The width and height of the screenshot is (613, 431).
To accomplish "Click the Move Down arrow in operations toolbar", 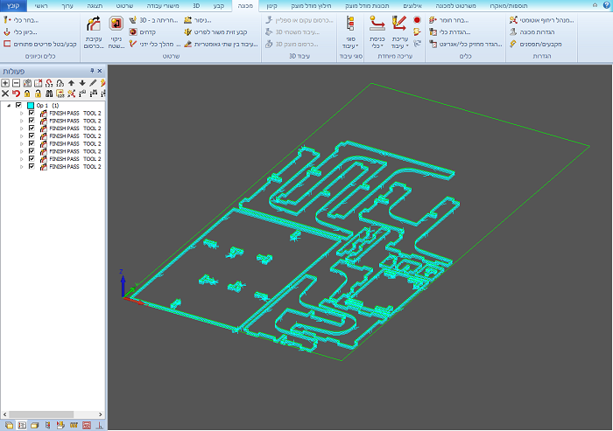I will click(x=82, y=83).
